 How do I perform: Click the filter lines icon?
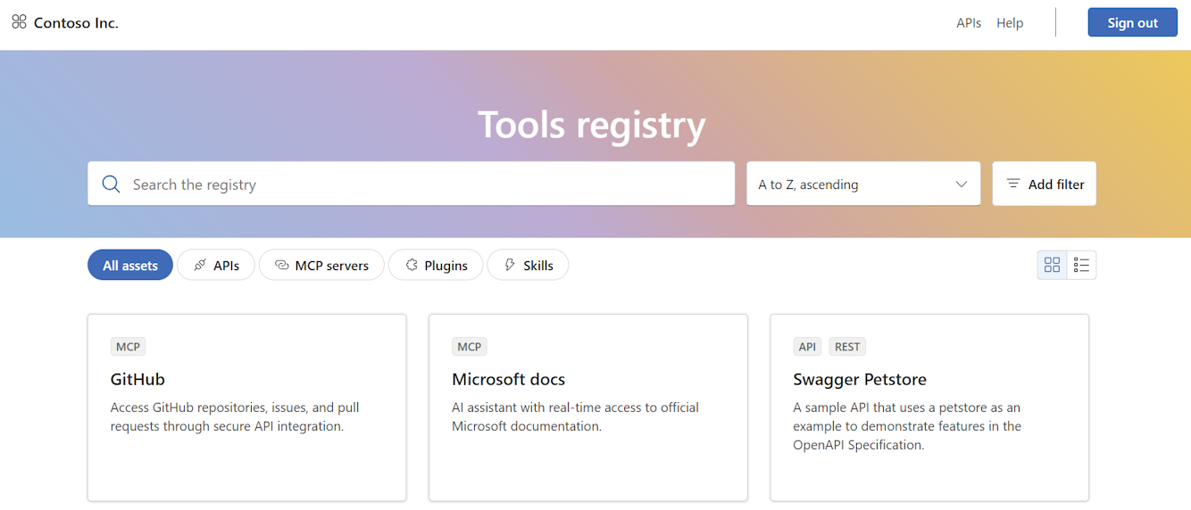(1013, 184)
